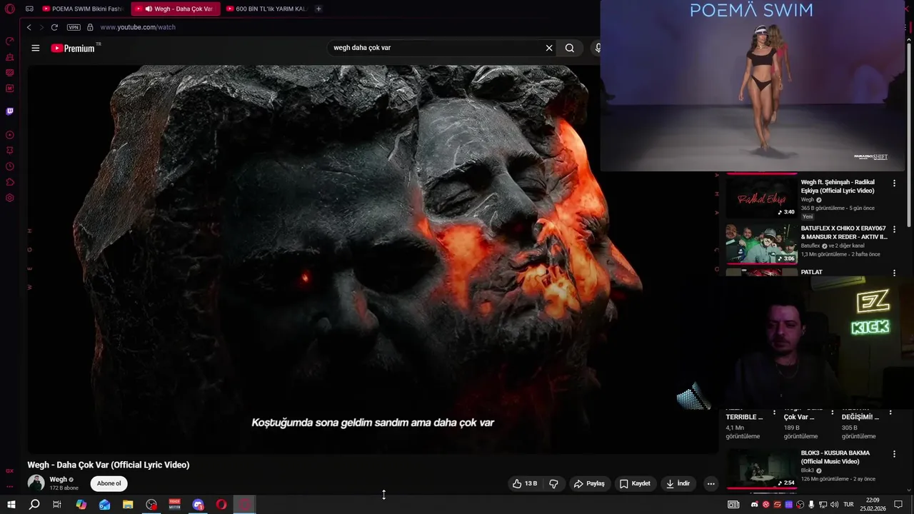
Task: Like the video (13 B)
Action: pyautogui.click(x=525, y=483)
